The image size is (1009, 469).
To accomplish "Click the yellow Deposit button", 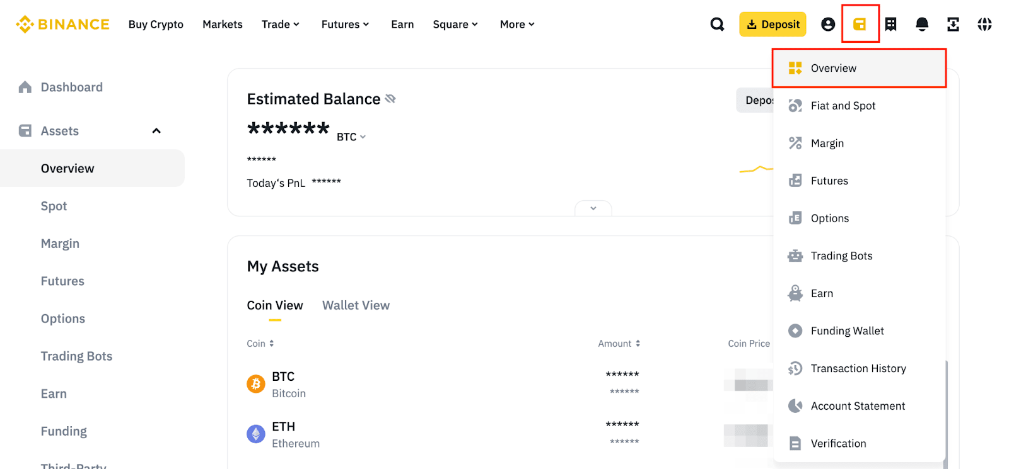I will [773, 24].
